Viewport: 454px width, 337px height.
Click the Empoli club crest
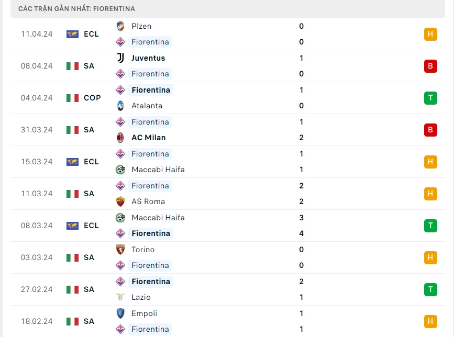click(120, 313)
